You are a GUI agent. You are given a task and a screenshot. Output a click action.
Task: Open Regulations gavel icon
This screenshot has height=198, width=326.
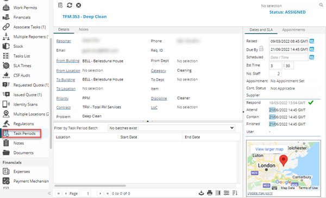coord(6,123)
